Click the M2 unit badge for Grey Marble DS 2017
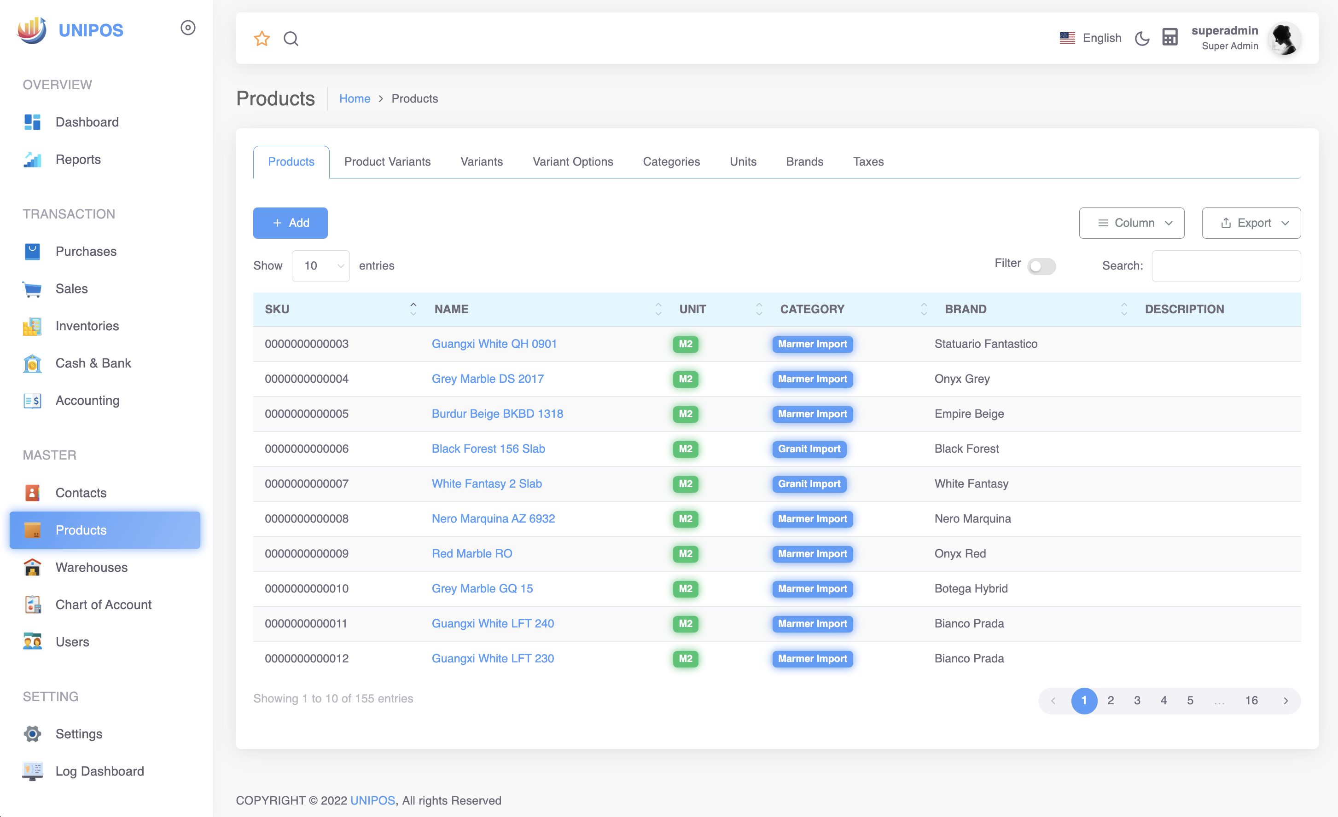 685,379
